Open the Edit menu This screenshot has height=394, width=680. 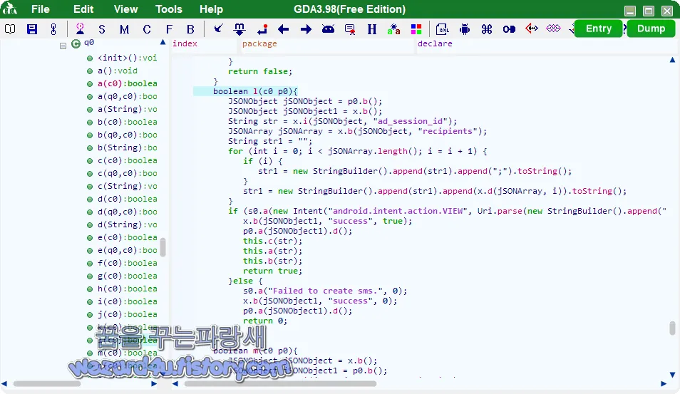[83, 9]
